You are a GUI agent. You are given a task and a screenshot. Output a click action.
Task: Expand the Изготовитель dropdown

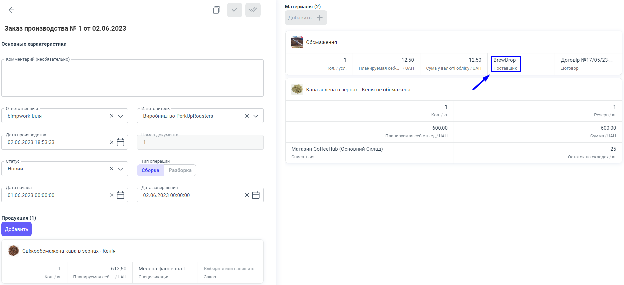pos(256,116)
